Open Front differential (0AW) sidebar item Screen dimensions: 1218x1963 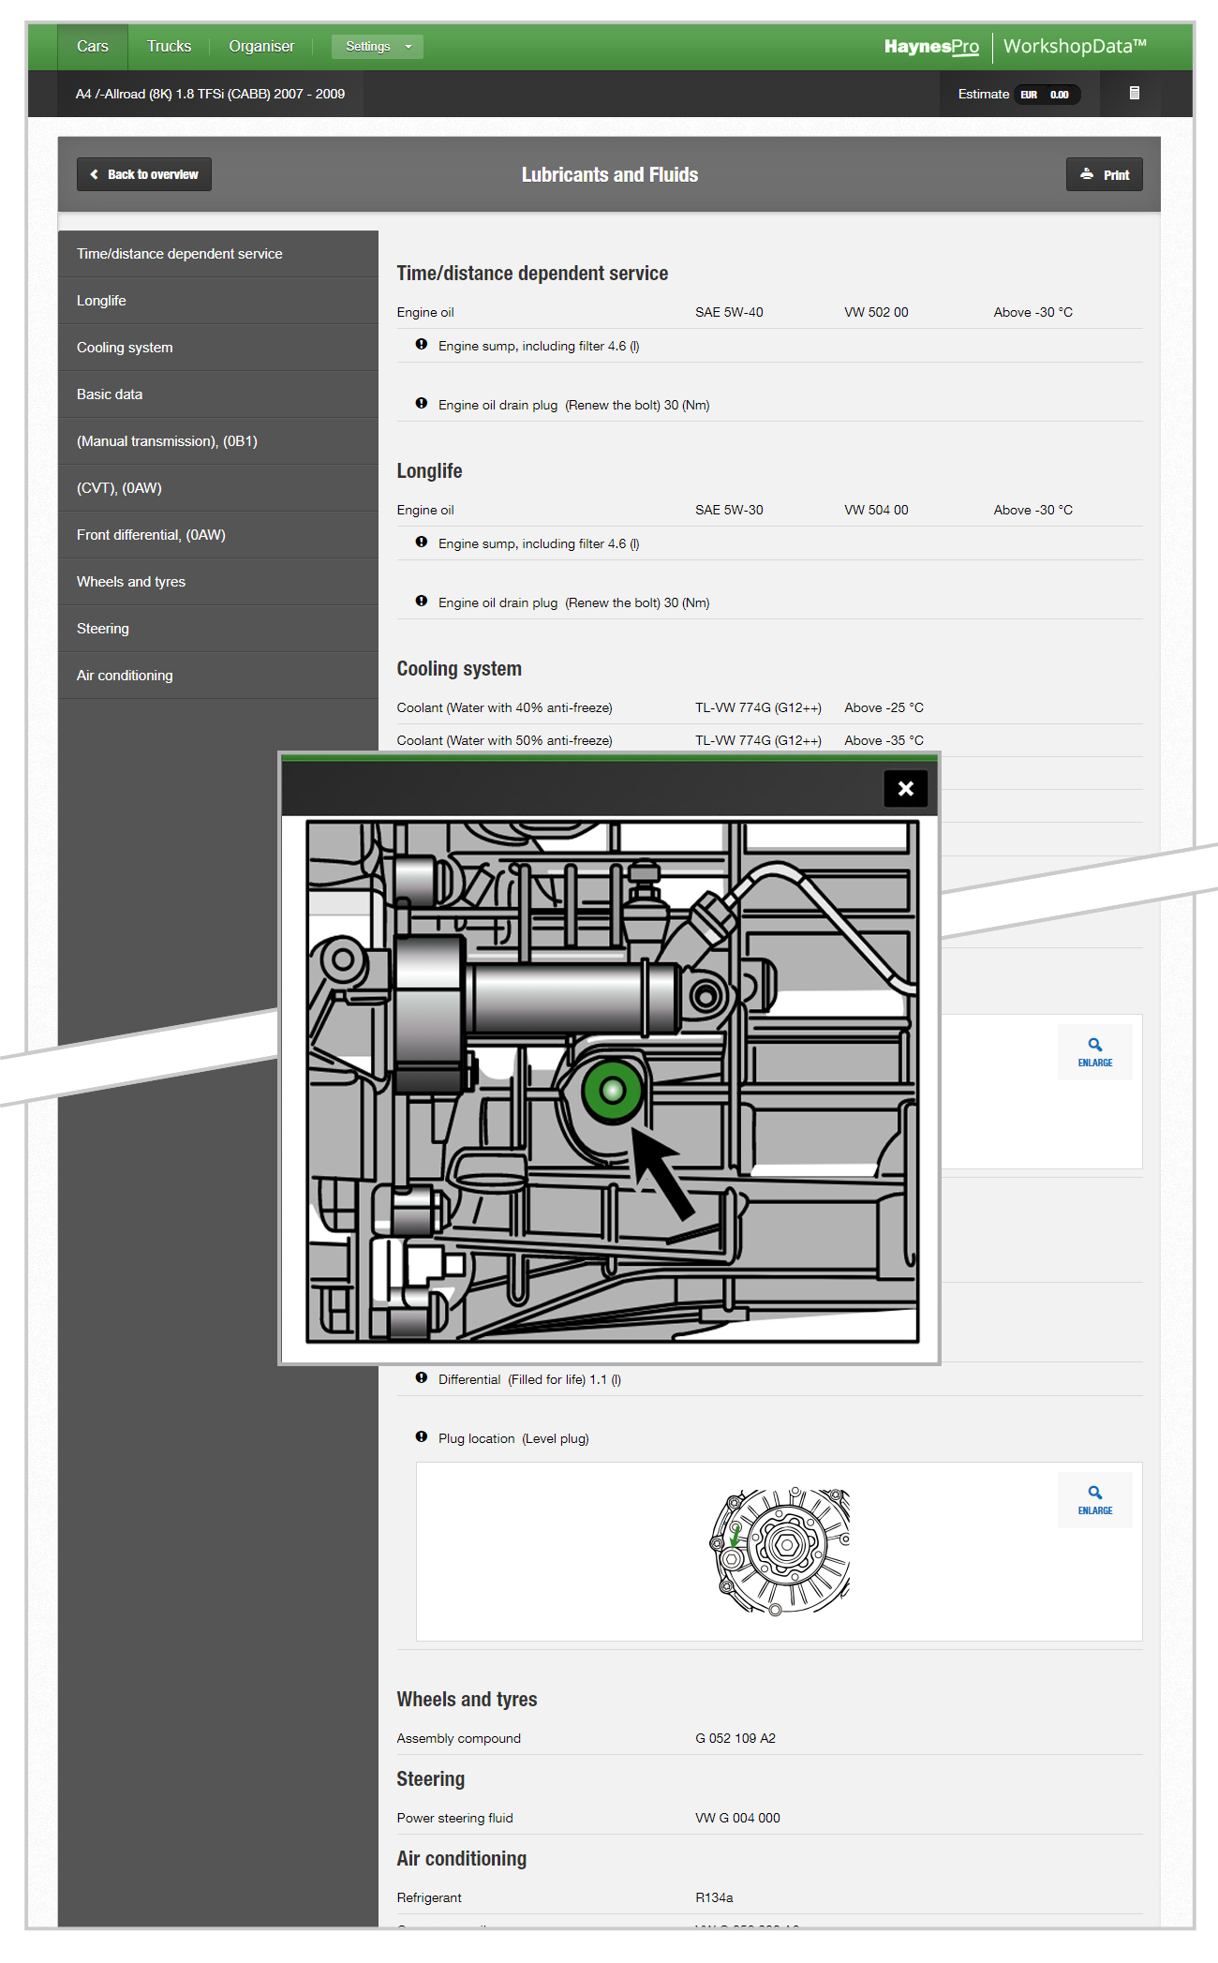pos(151,535)
